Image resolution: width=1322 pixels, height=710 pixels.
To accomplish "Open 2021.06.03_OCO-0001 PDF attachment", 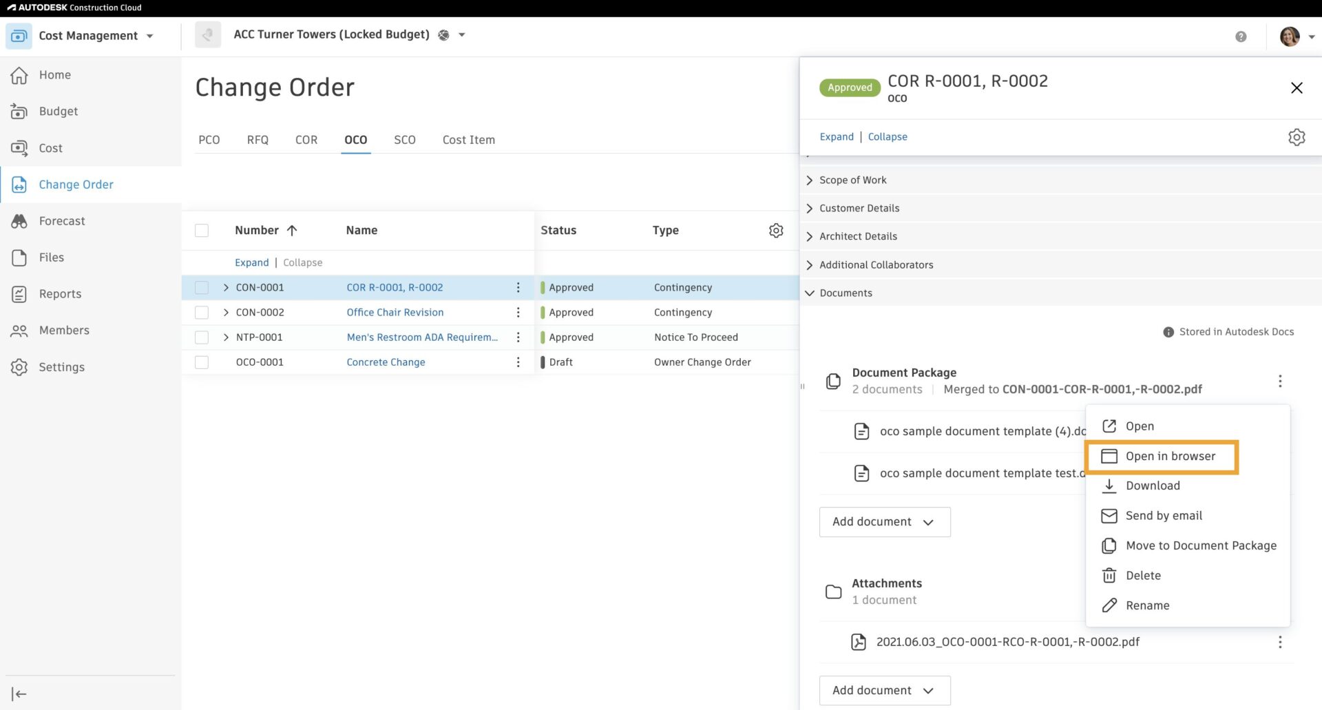I will pos(1007,642).
